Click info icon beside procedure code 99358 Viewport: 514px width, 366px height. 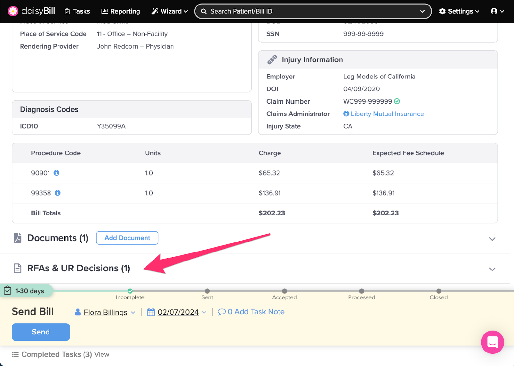tap(58, 193)
